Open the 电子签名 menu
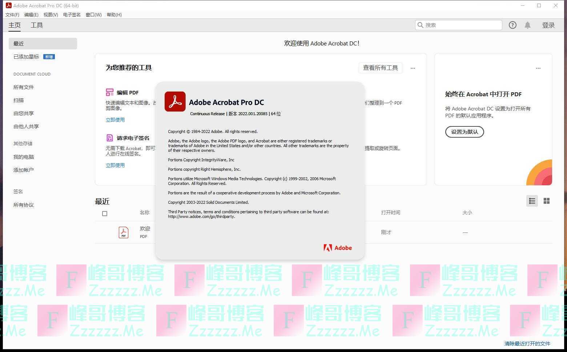This screenshot has height=352, width=567. point(72,15)
